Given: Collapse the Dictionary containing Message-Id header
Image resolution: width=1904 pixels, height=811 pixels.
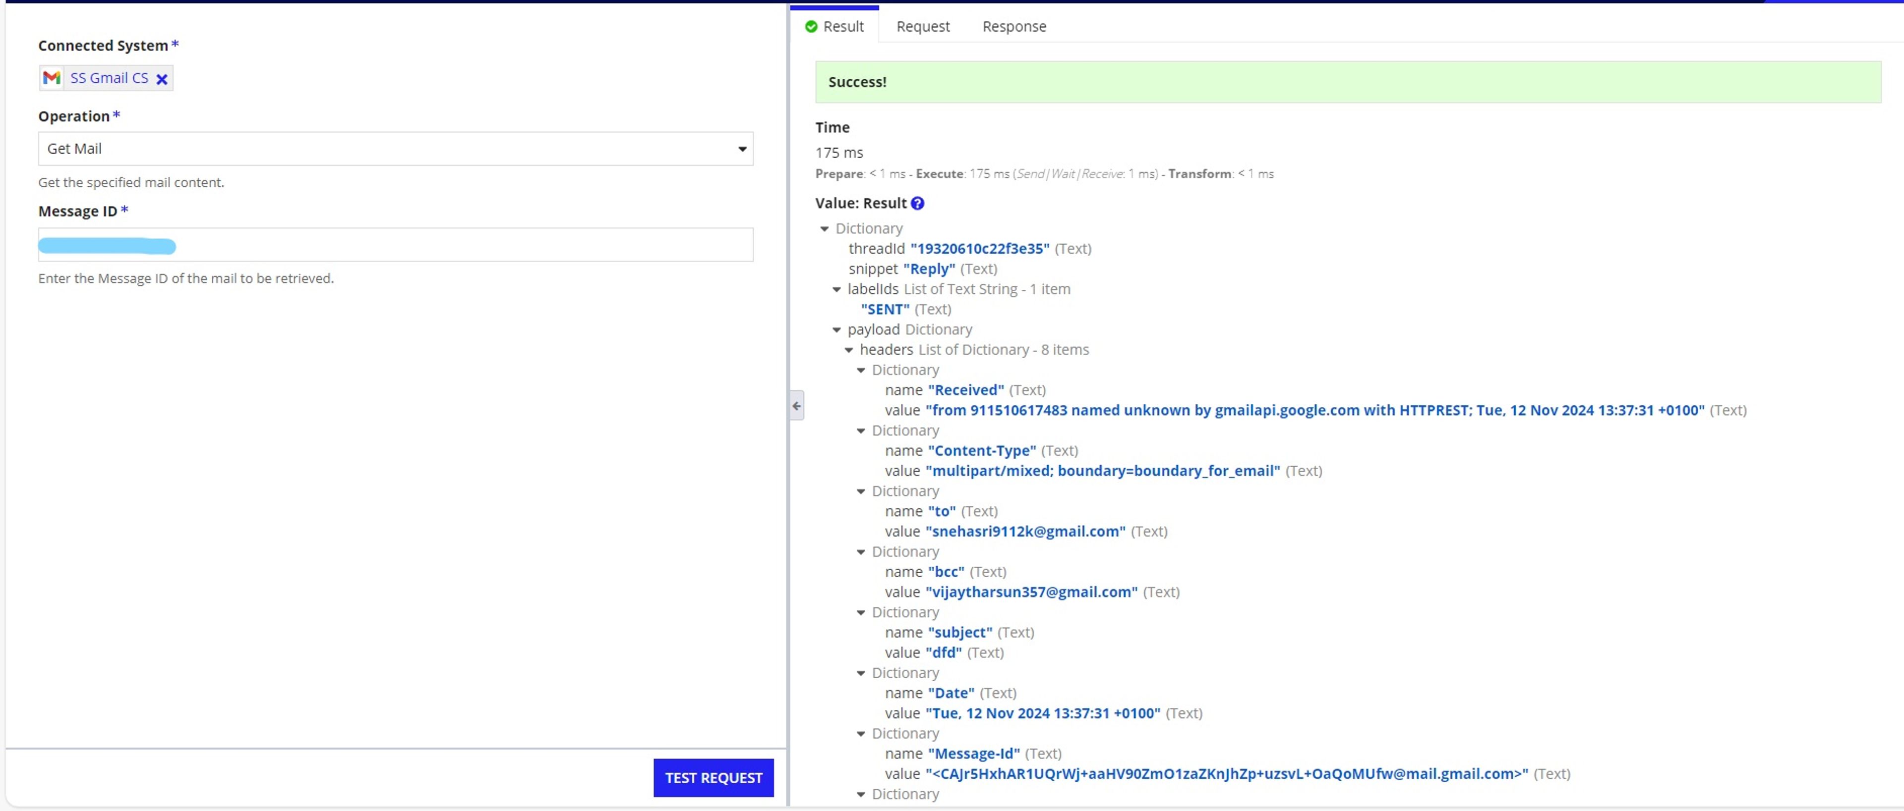Looking at the screenshot, I should [861, 733].
